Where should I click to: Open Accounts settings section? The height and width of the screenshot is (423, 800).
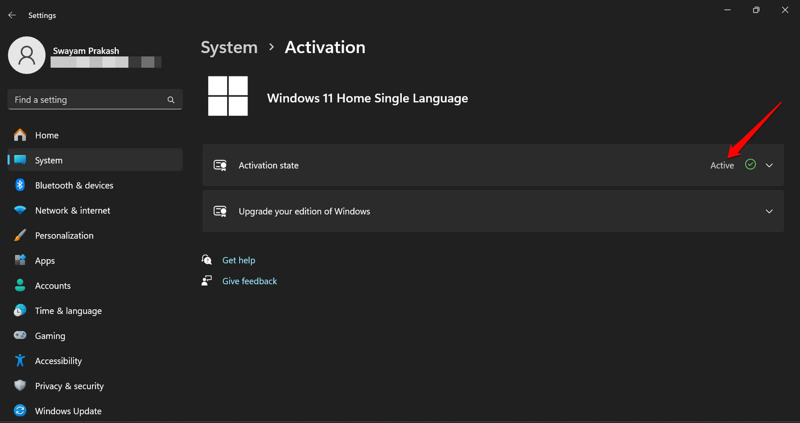pos(53,286)
